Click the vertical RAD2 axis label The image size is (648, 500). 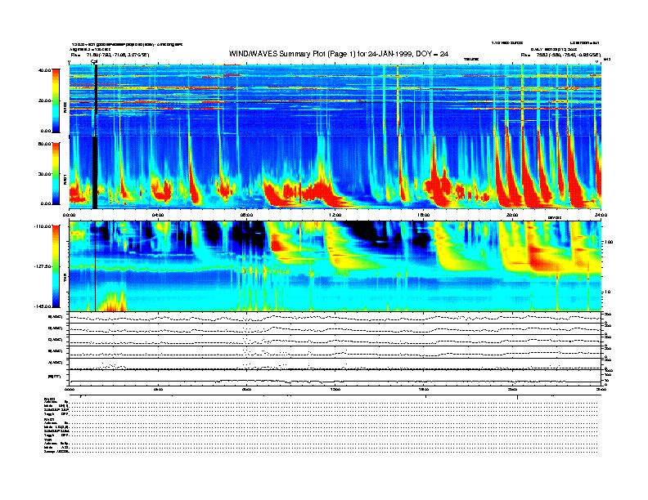point(65,109)
